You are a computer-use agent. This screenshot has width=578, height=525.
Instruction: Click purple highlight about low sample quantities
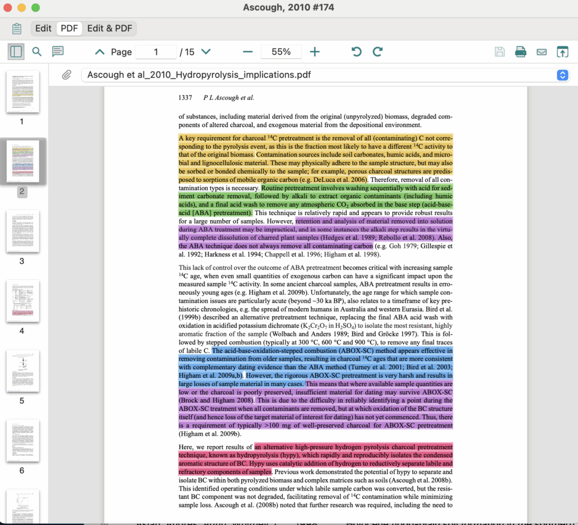(x=316, y=405)
